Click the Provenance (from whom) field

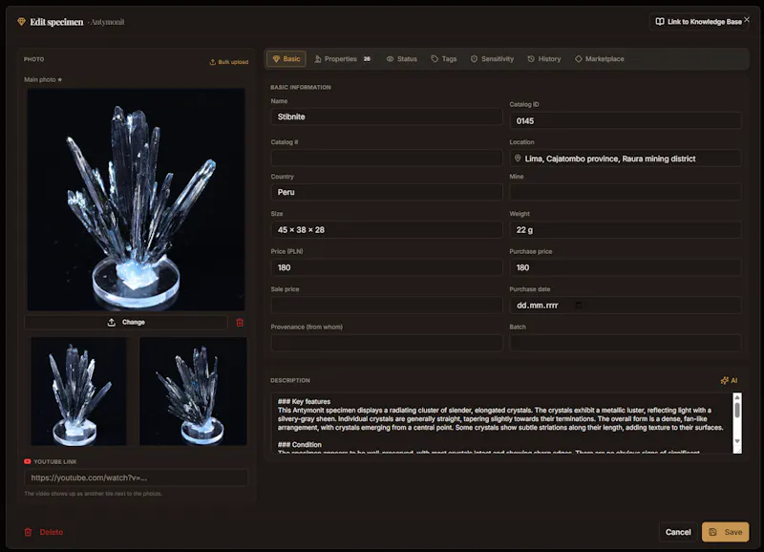[x=387, y=343]
